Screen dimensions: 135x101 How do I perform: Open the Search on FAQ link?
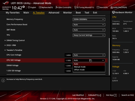[127, 95]
